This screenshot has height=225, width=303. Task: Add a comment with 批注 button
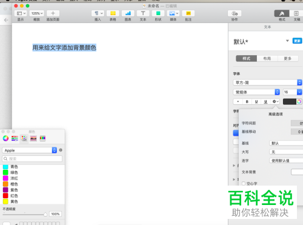tap(188, 13)
